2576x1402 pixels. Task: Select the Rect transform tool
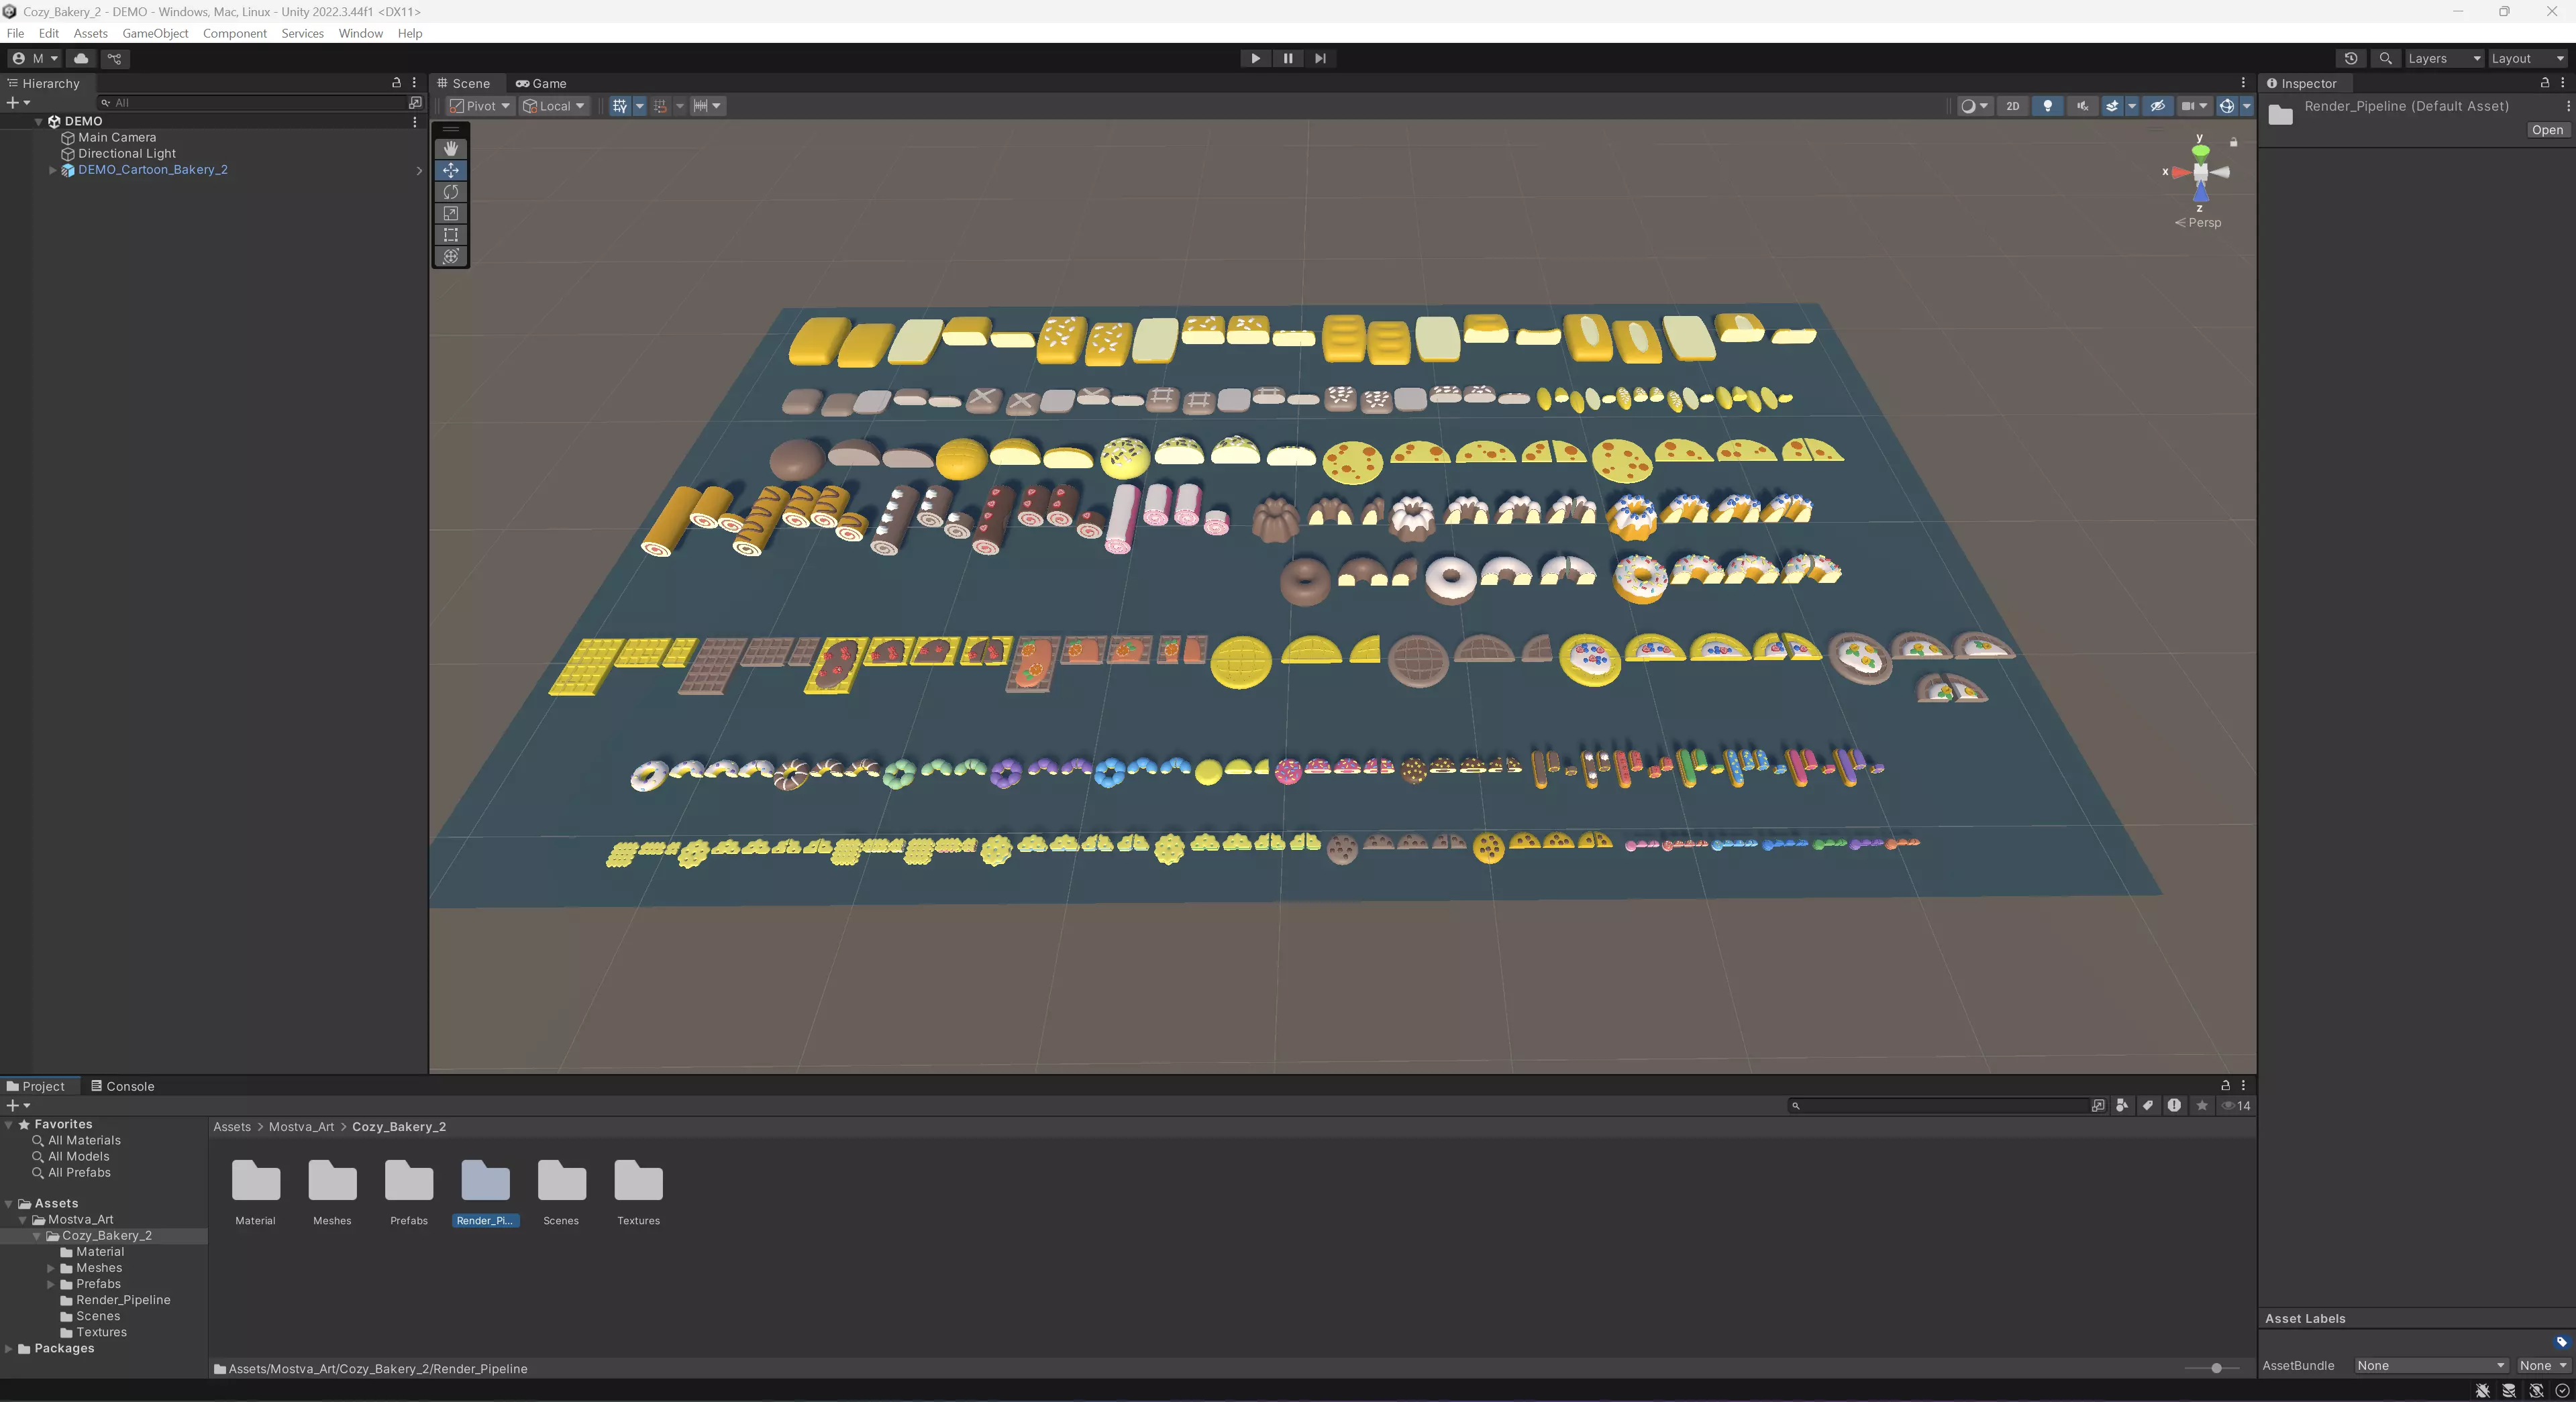pos(451,235)
